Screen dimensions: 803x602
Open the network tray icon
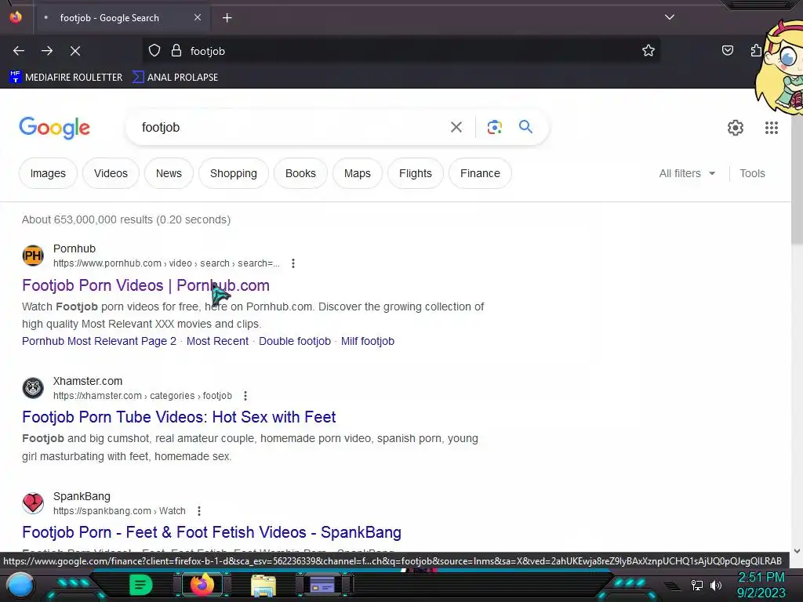[x=697, y=585]
